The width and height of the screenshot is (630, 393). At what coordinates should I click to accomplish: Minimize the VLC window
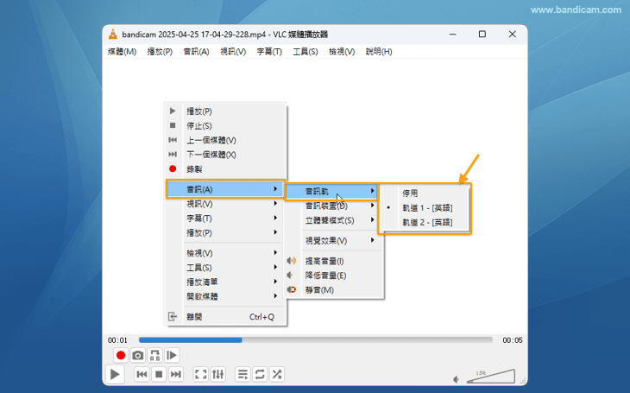click(453, 35)
